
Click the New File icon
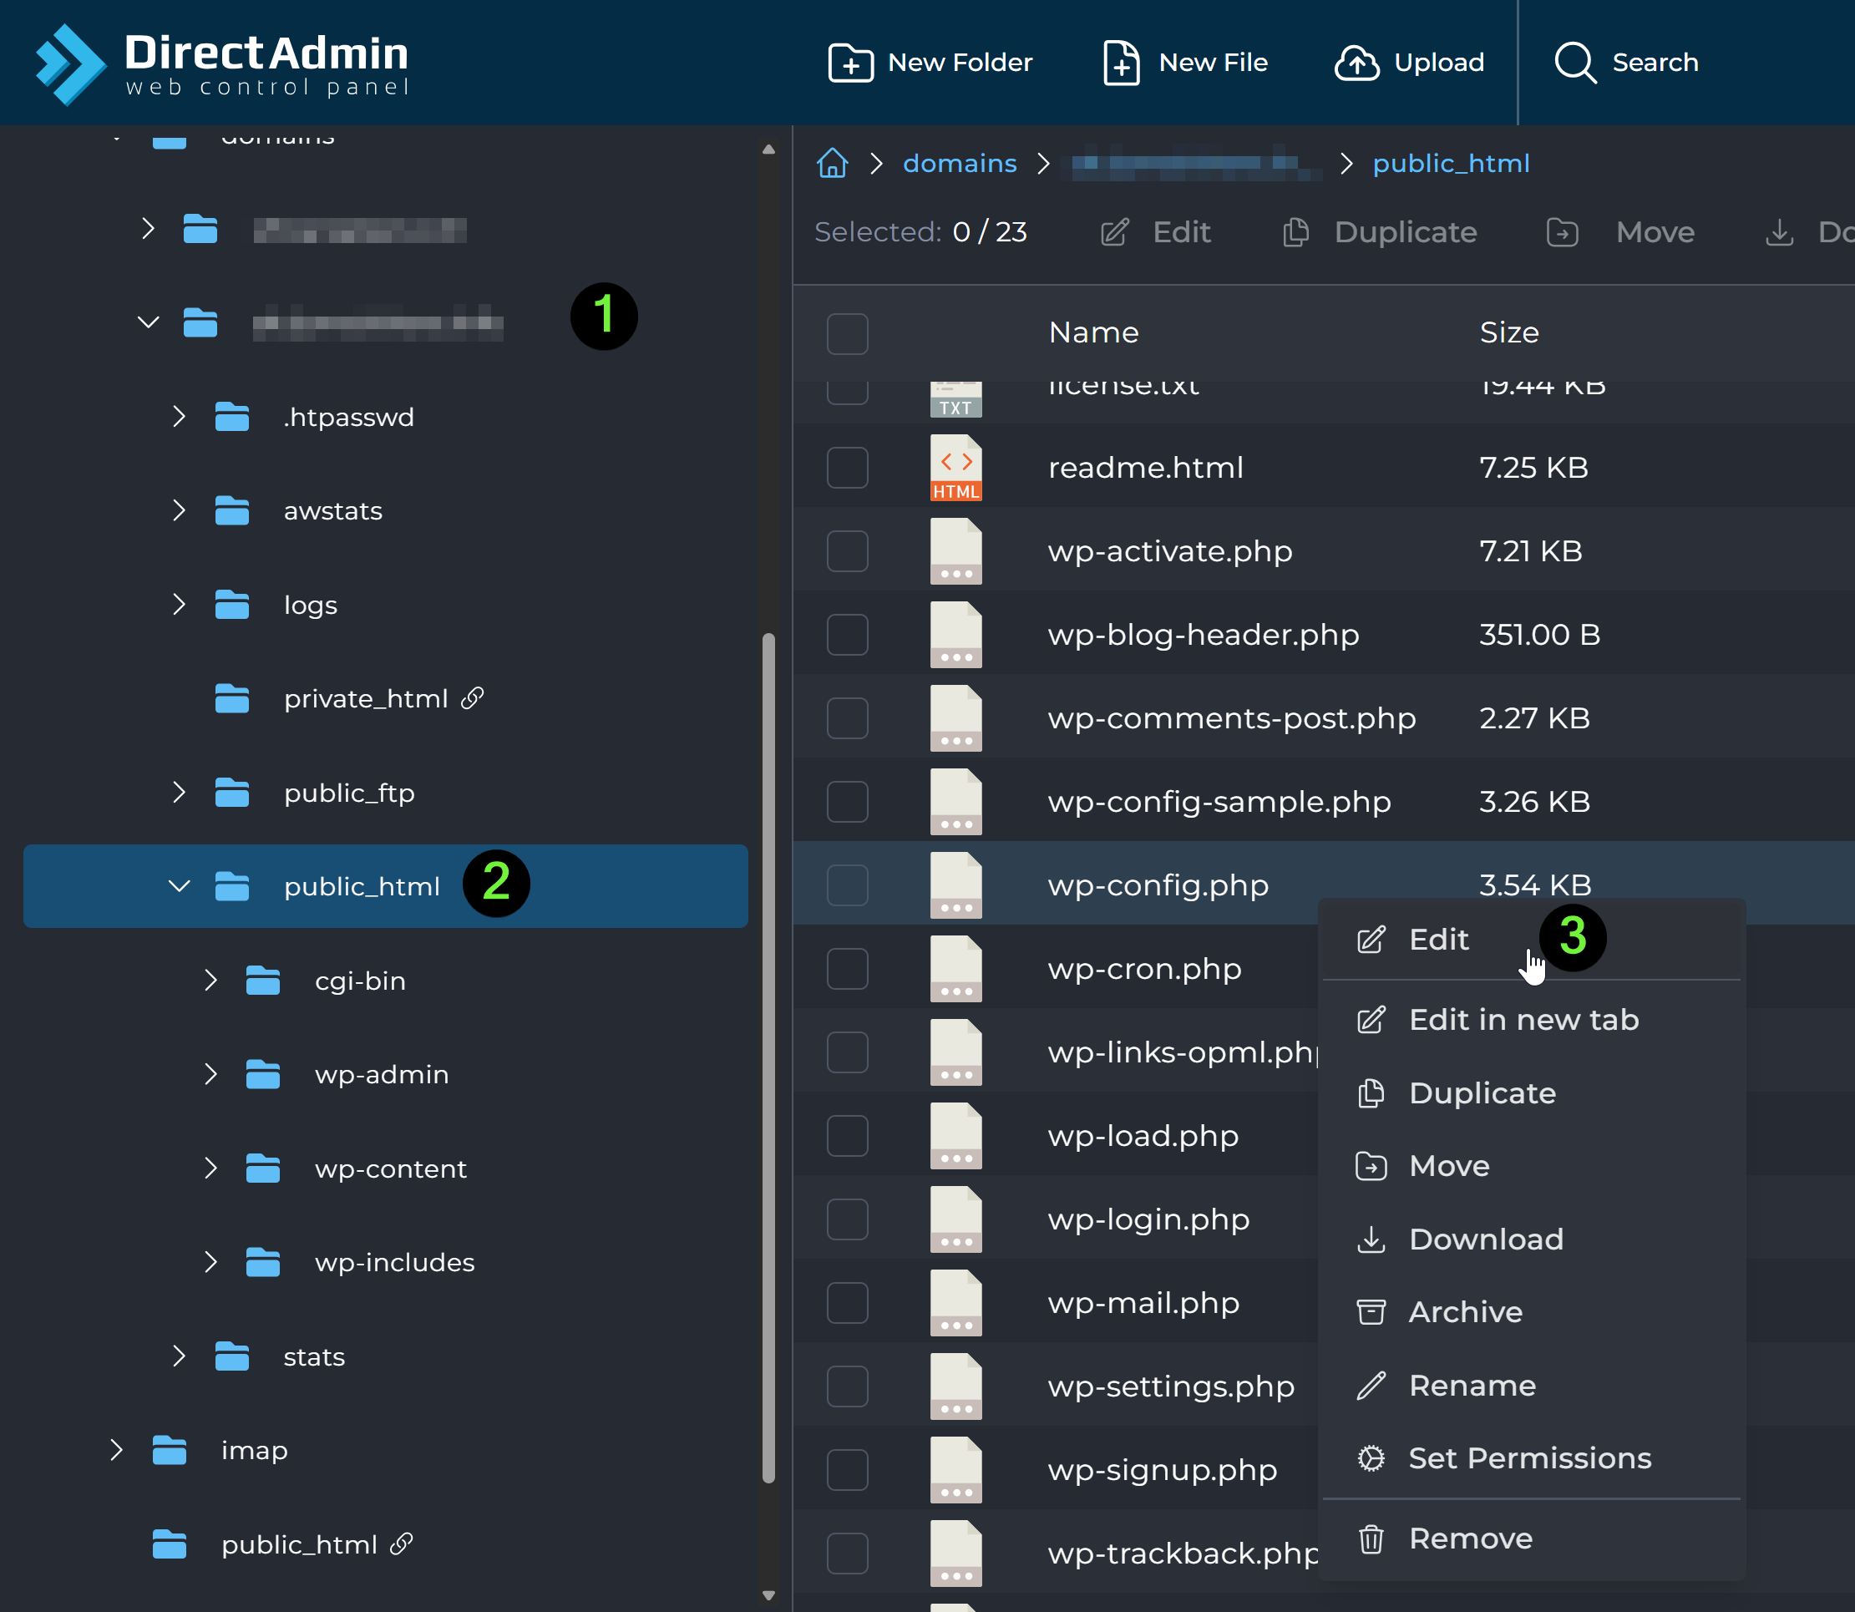[x=1120, y=63]
